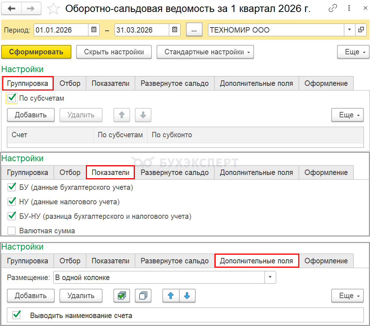Open organization ТЕХНОМИР ООО card icon
The image size is (370, 326).
pos(361,30)
